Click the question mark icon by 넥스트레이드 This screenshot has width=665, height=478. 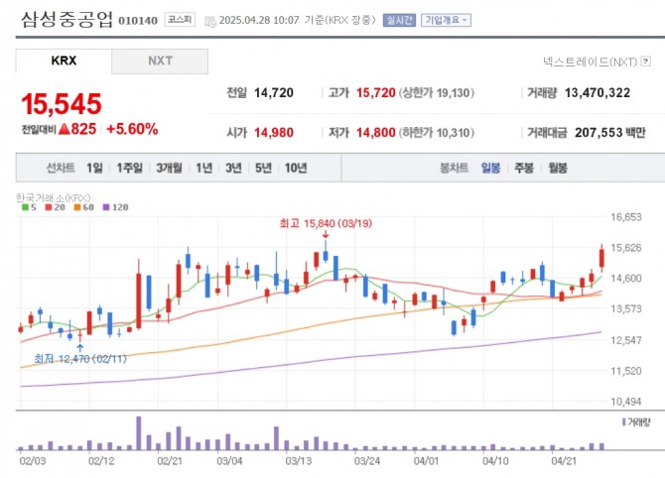pyautogui.click(x=645, y=61)
